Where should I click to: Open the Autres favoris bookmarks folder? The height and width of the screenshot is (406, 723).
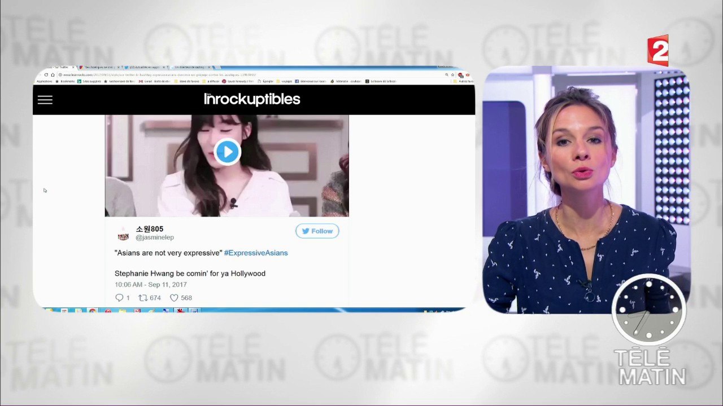point(463,81)
